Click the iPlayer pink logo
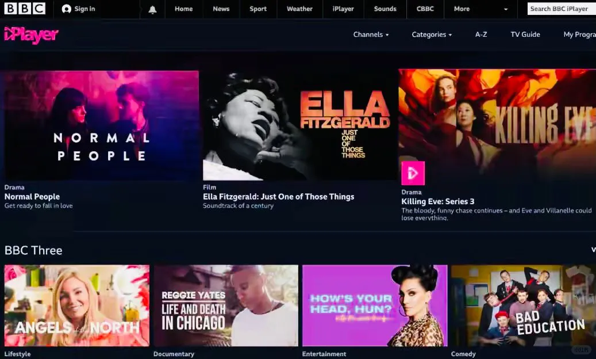596x359 pixels. pyautogui.click(x=31, y=35)
